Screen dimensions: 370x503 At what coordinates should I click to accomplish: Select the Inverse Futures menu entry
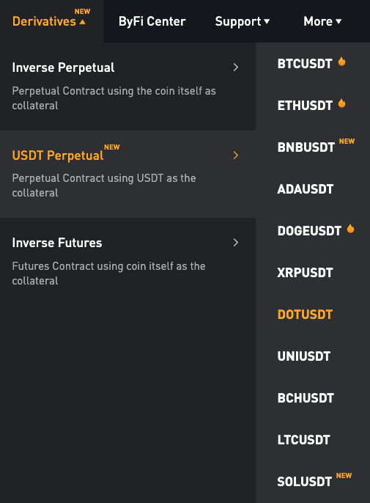point(127,261)
